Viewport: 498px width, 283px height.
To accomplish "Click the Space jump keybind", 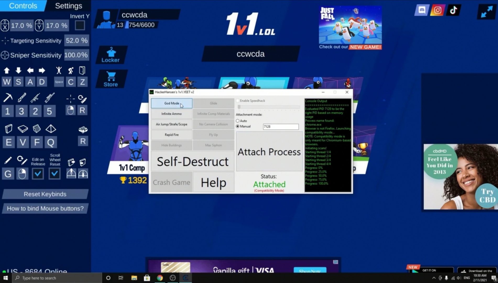I will click(59, 82).
